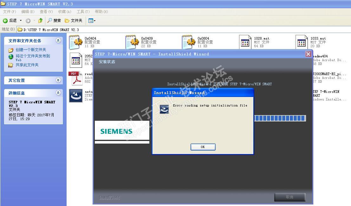This screenshot has width=351, height=206.
Task: Open the Back button history dropdown arrow
Action: coord(21,21)
